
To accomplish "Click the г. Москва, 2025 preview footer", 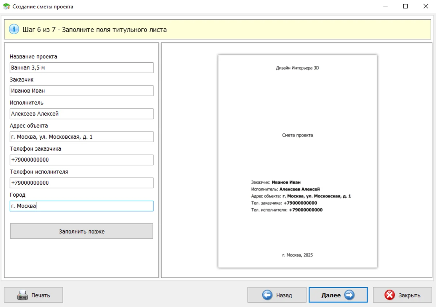I will tap(297, 255).
